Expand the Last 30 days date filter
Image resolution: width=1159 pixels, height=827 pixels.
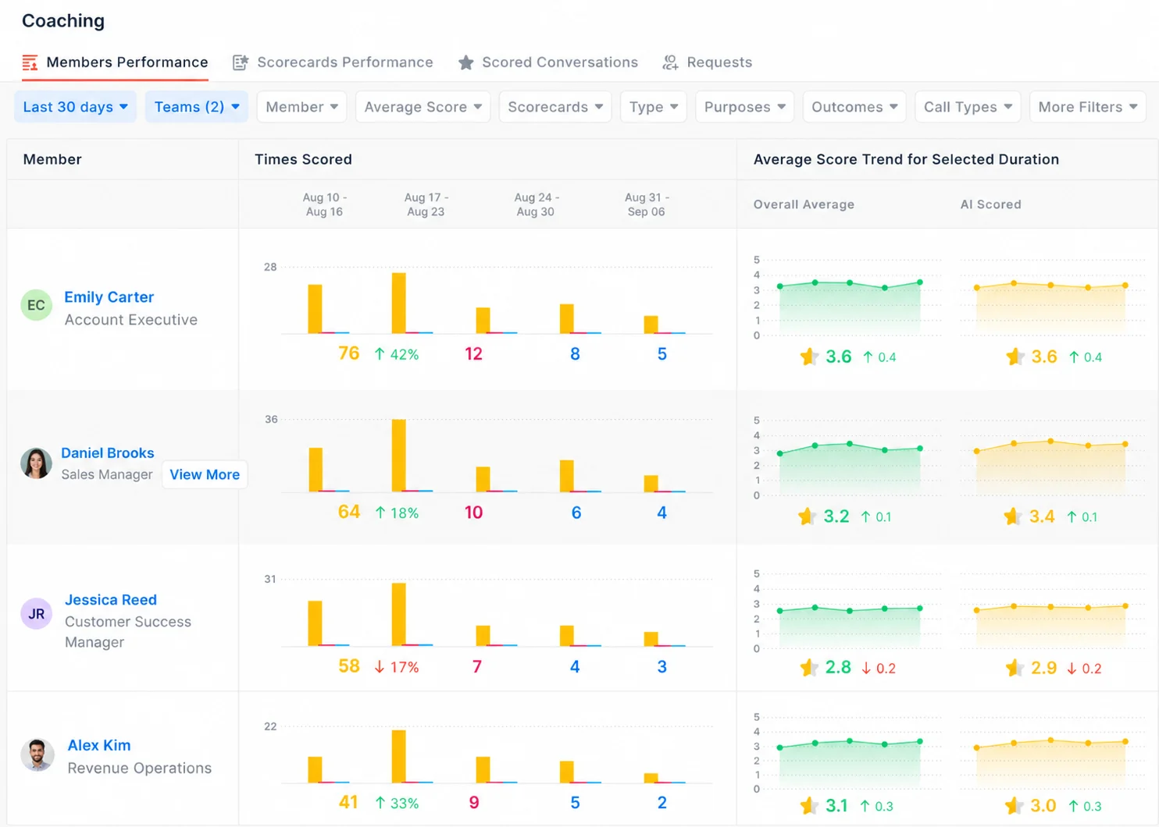tap(75, 107)
